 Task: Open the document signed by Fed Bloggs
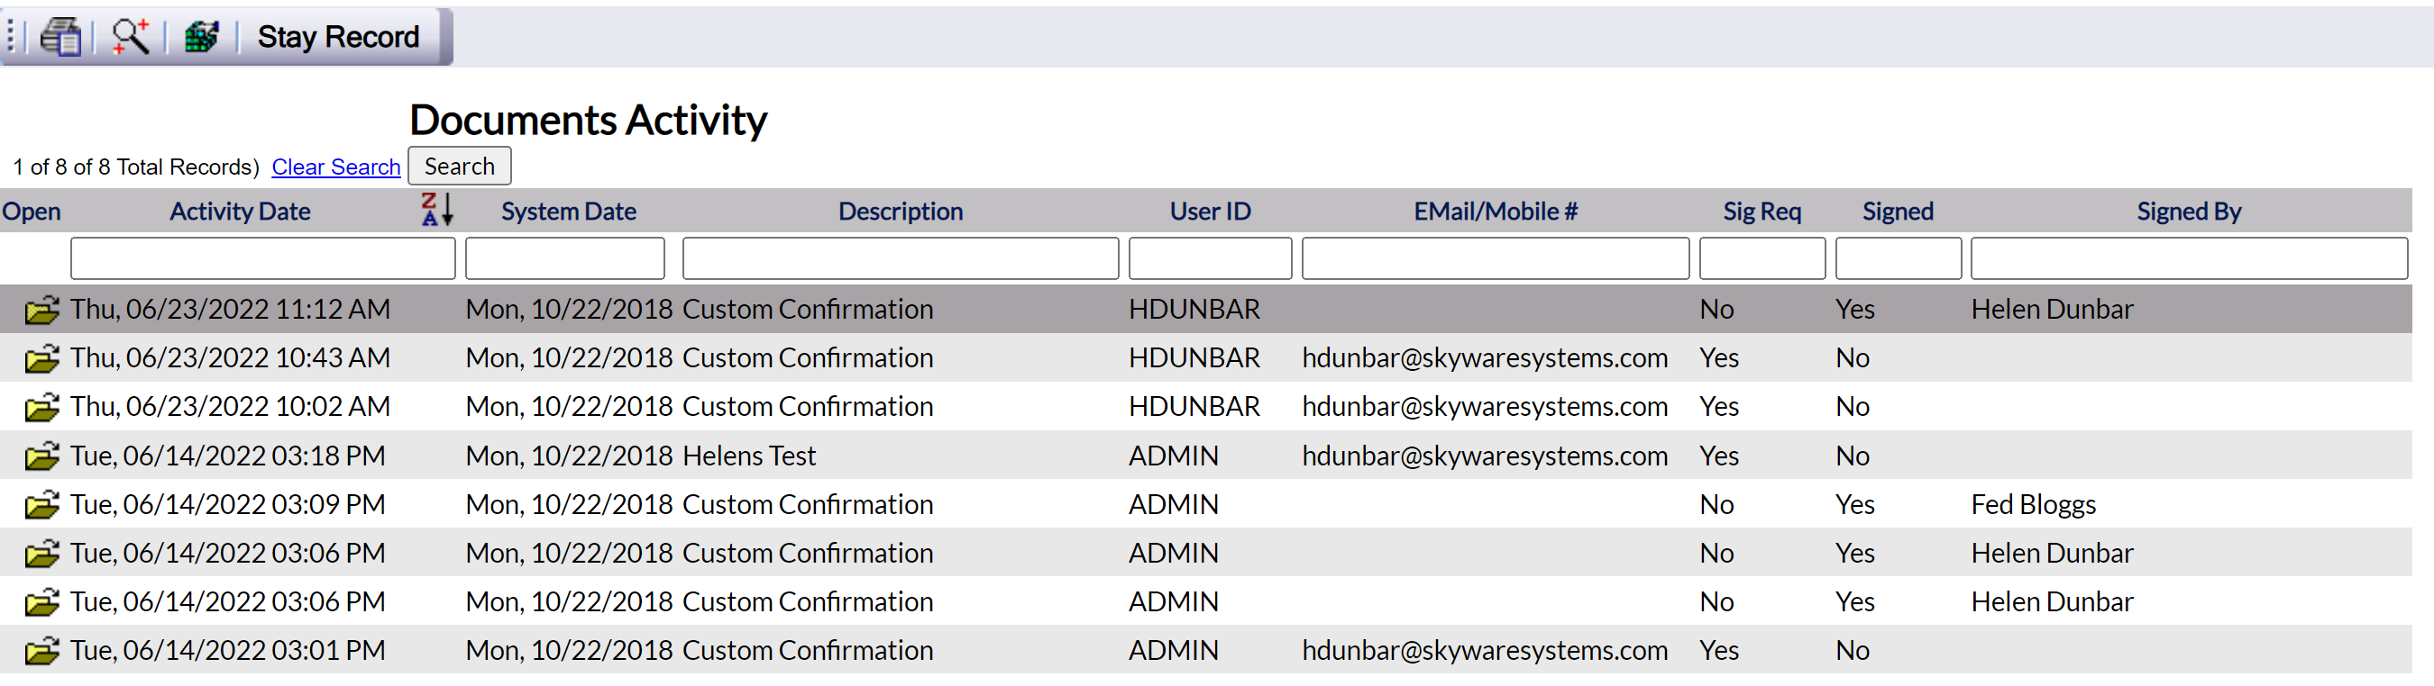click(x=41, y=505)
